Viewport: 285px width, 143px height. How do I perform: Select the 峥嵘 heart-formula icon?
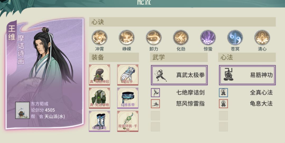coord(126,38)
